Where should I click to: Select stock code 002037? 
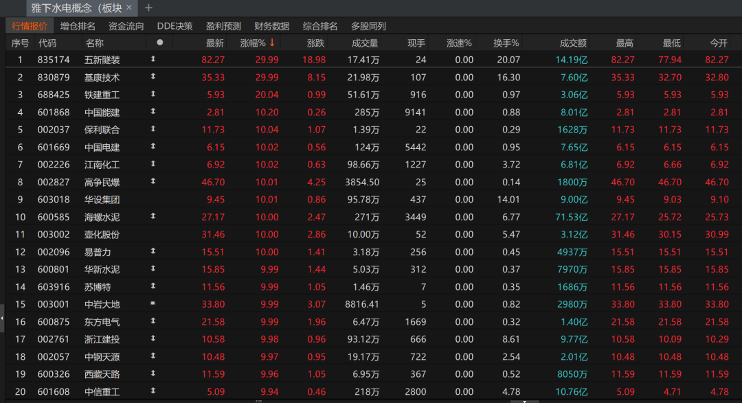tap(54, 130)
